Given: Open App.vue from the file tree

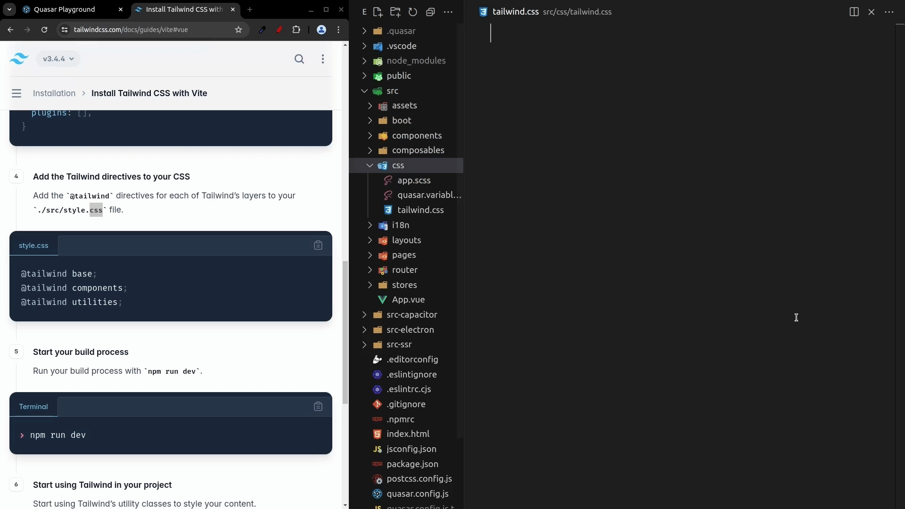Looking at the screenshot, I should [408, 300].
